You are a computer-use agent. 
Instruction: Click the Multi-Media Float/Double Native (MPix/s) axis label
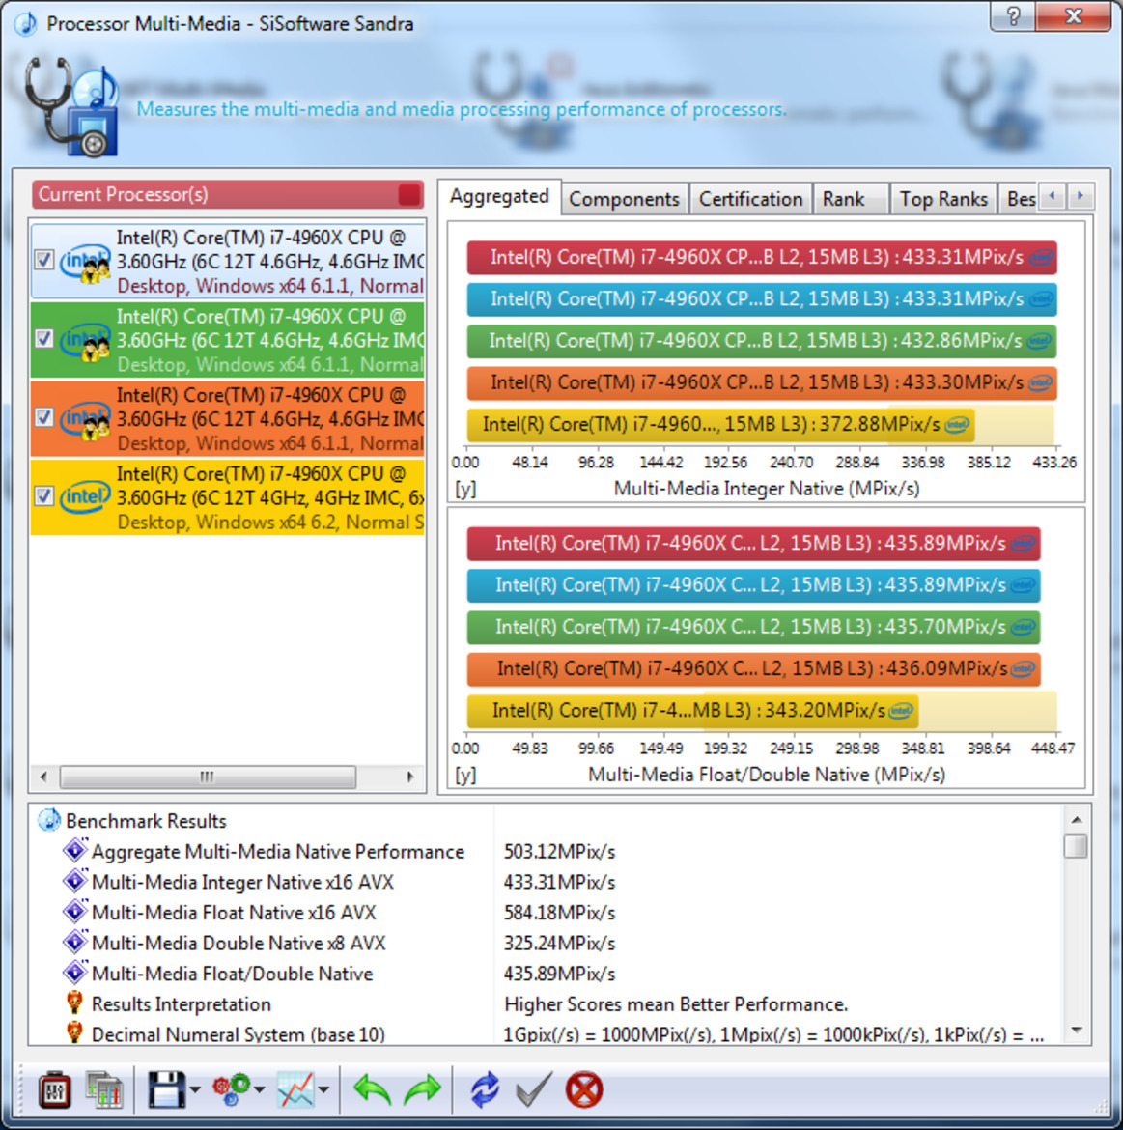(x=767, y=775)
